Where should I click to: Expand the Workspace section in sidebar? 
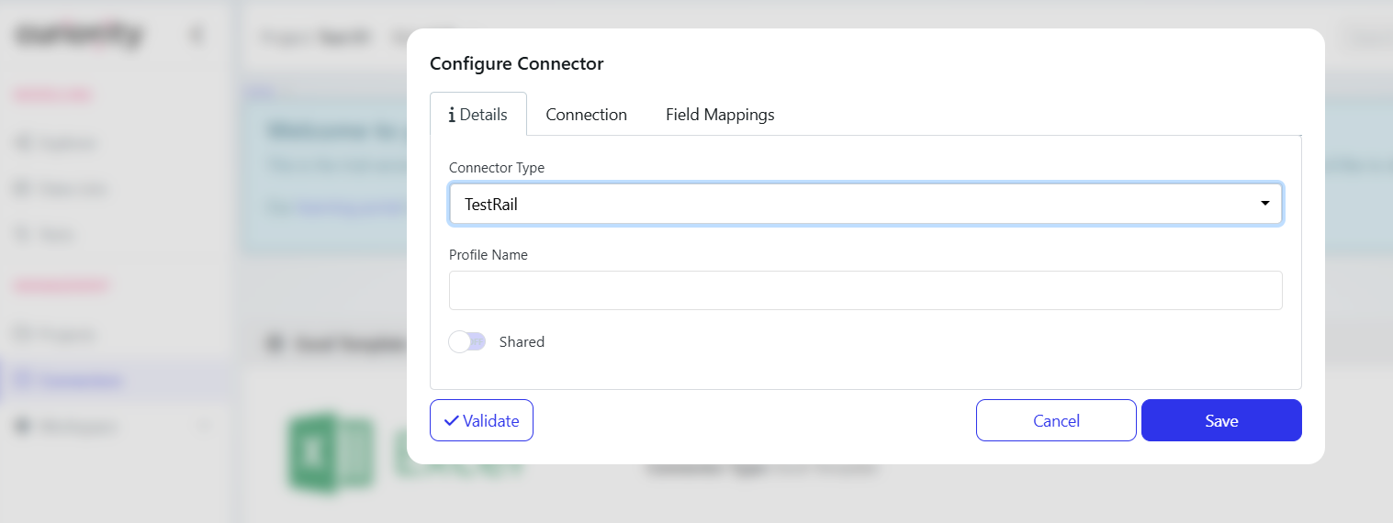tap(204, 426)
